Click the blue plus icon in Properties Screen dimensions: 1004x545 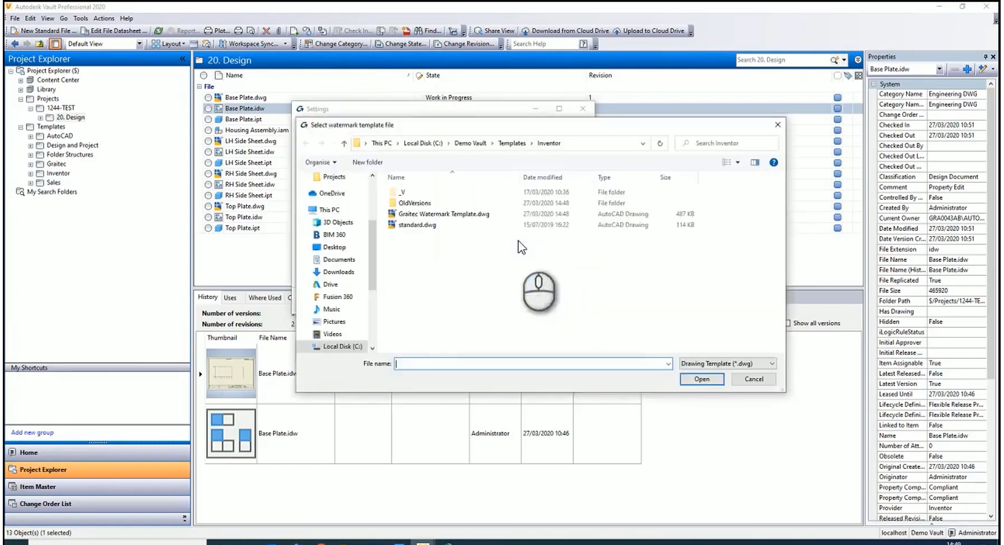coord(967,69)
